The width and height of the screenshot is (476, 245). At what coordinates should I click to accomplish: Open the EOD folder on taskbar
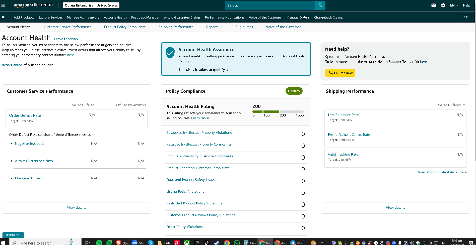[164, 243]
